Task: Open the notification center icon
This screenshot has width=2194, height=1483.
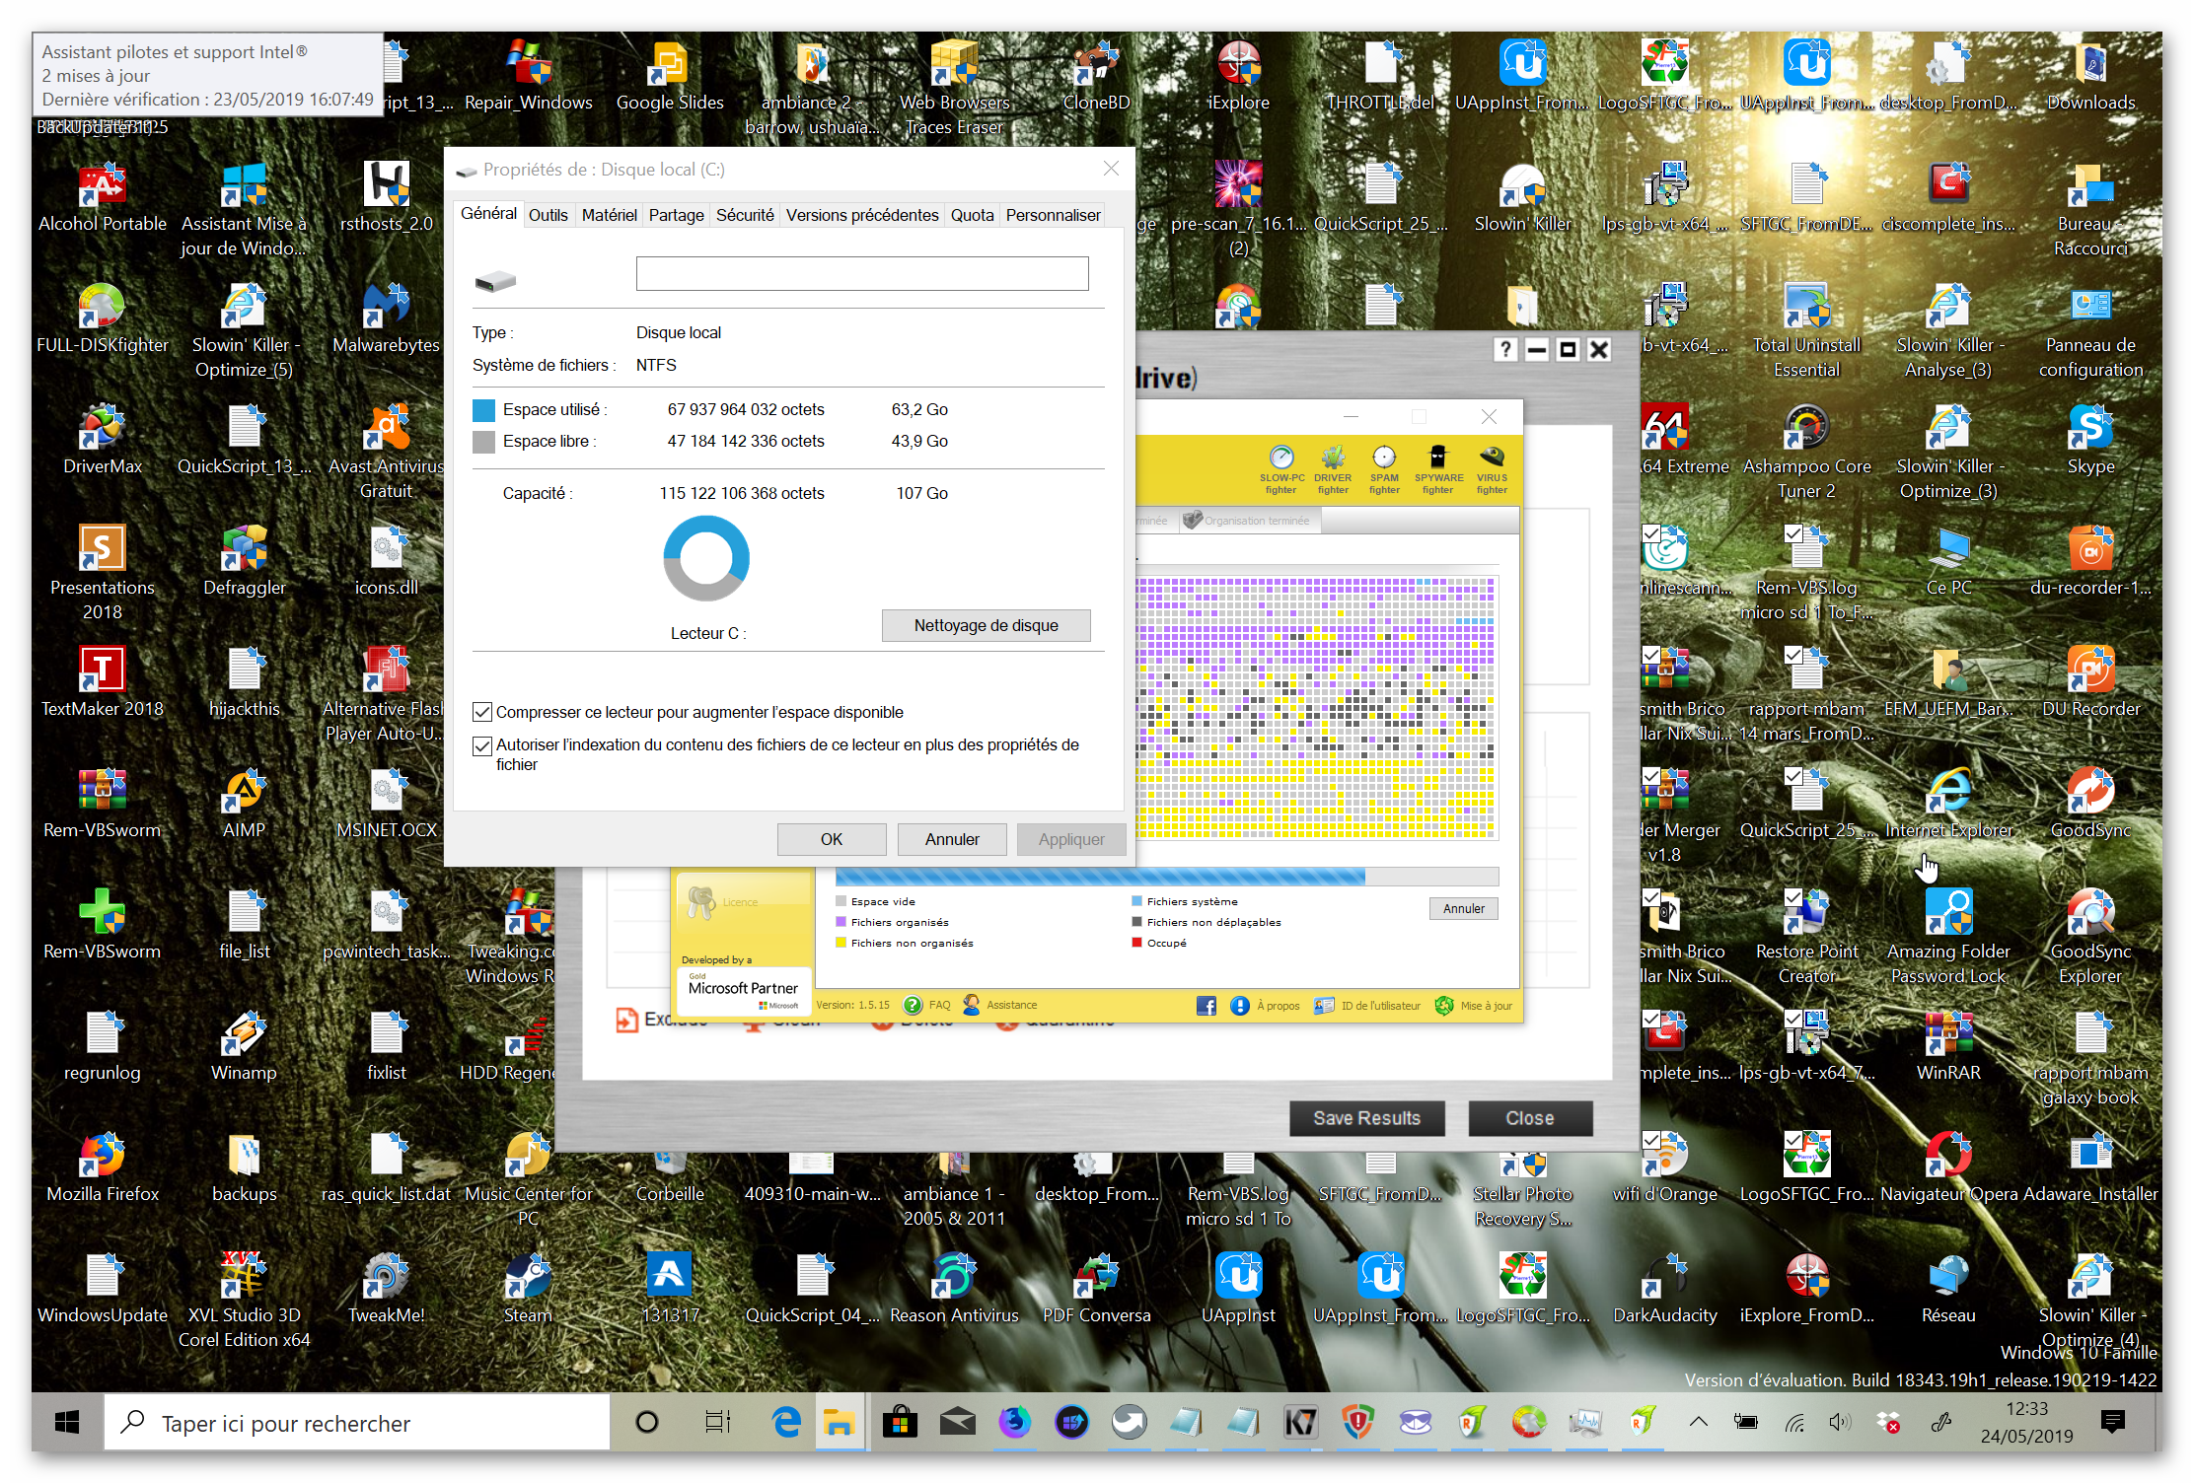Action: (2112, 1422)
